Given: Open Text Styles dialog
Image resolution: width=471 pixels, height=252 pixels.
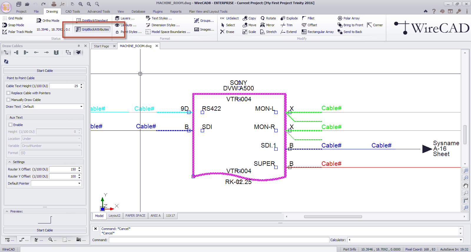Looking at the screenshot, I should [x=159, y=18].
